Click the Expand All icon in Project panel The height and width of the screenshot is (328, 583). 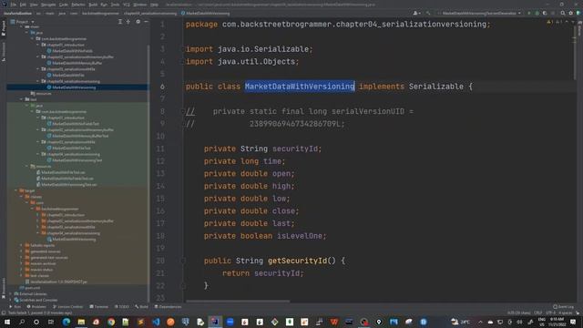coord(120,22)
